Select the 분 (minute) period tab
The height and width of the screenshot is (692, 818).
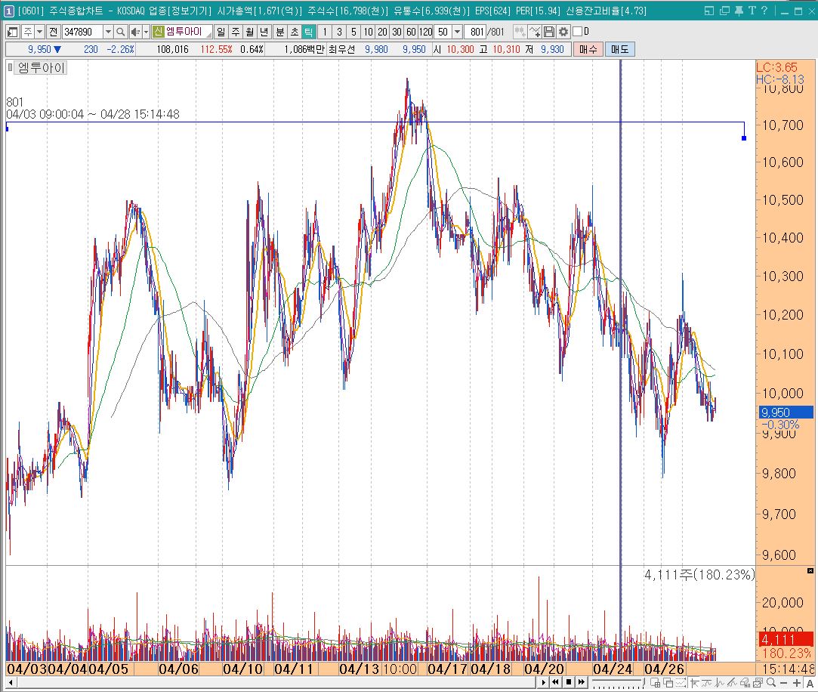(279, 32)
